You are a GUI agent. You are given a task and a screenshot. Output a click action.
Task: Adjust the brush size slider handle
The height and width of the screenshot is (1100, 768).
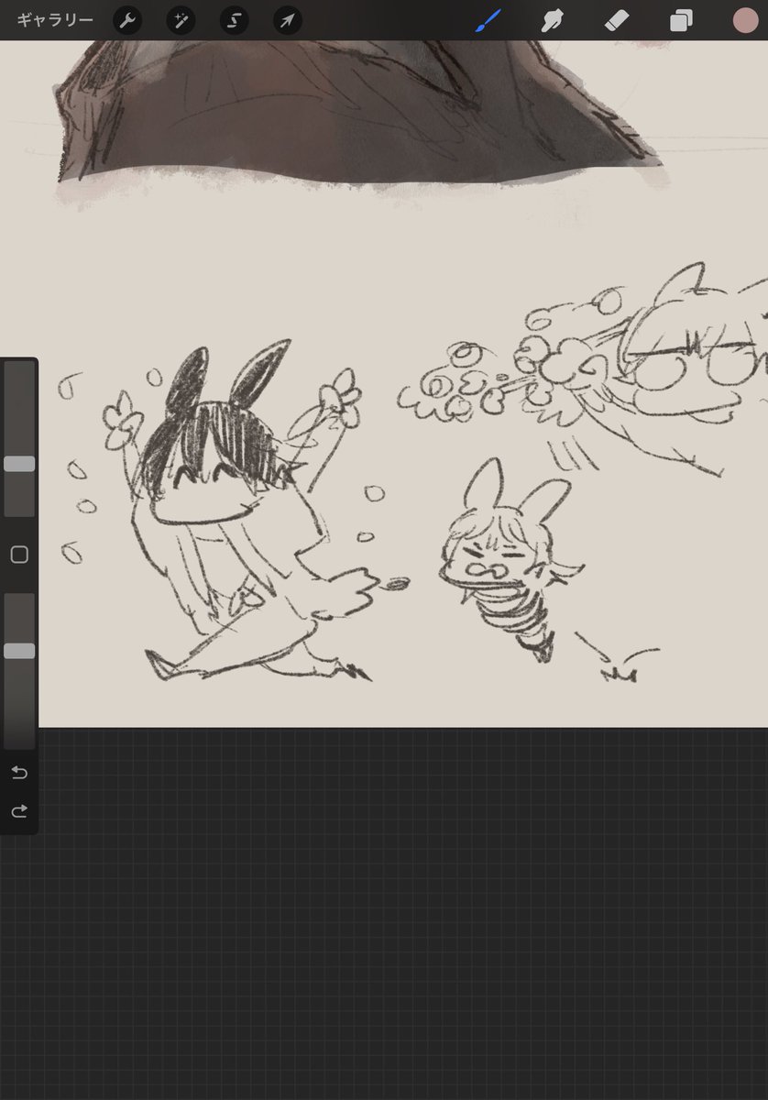pos(19,464)
